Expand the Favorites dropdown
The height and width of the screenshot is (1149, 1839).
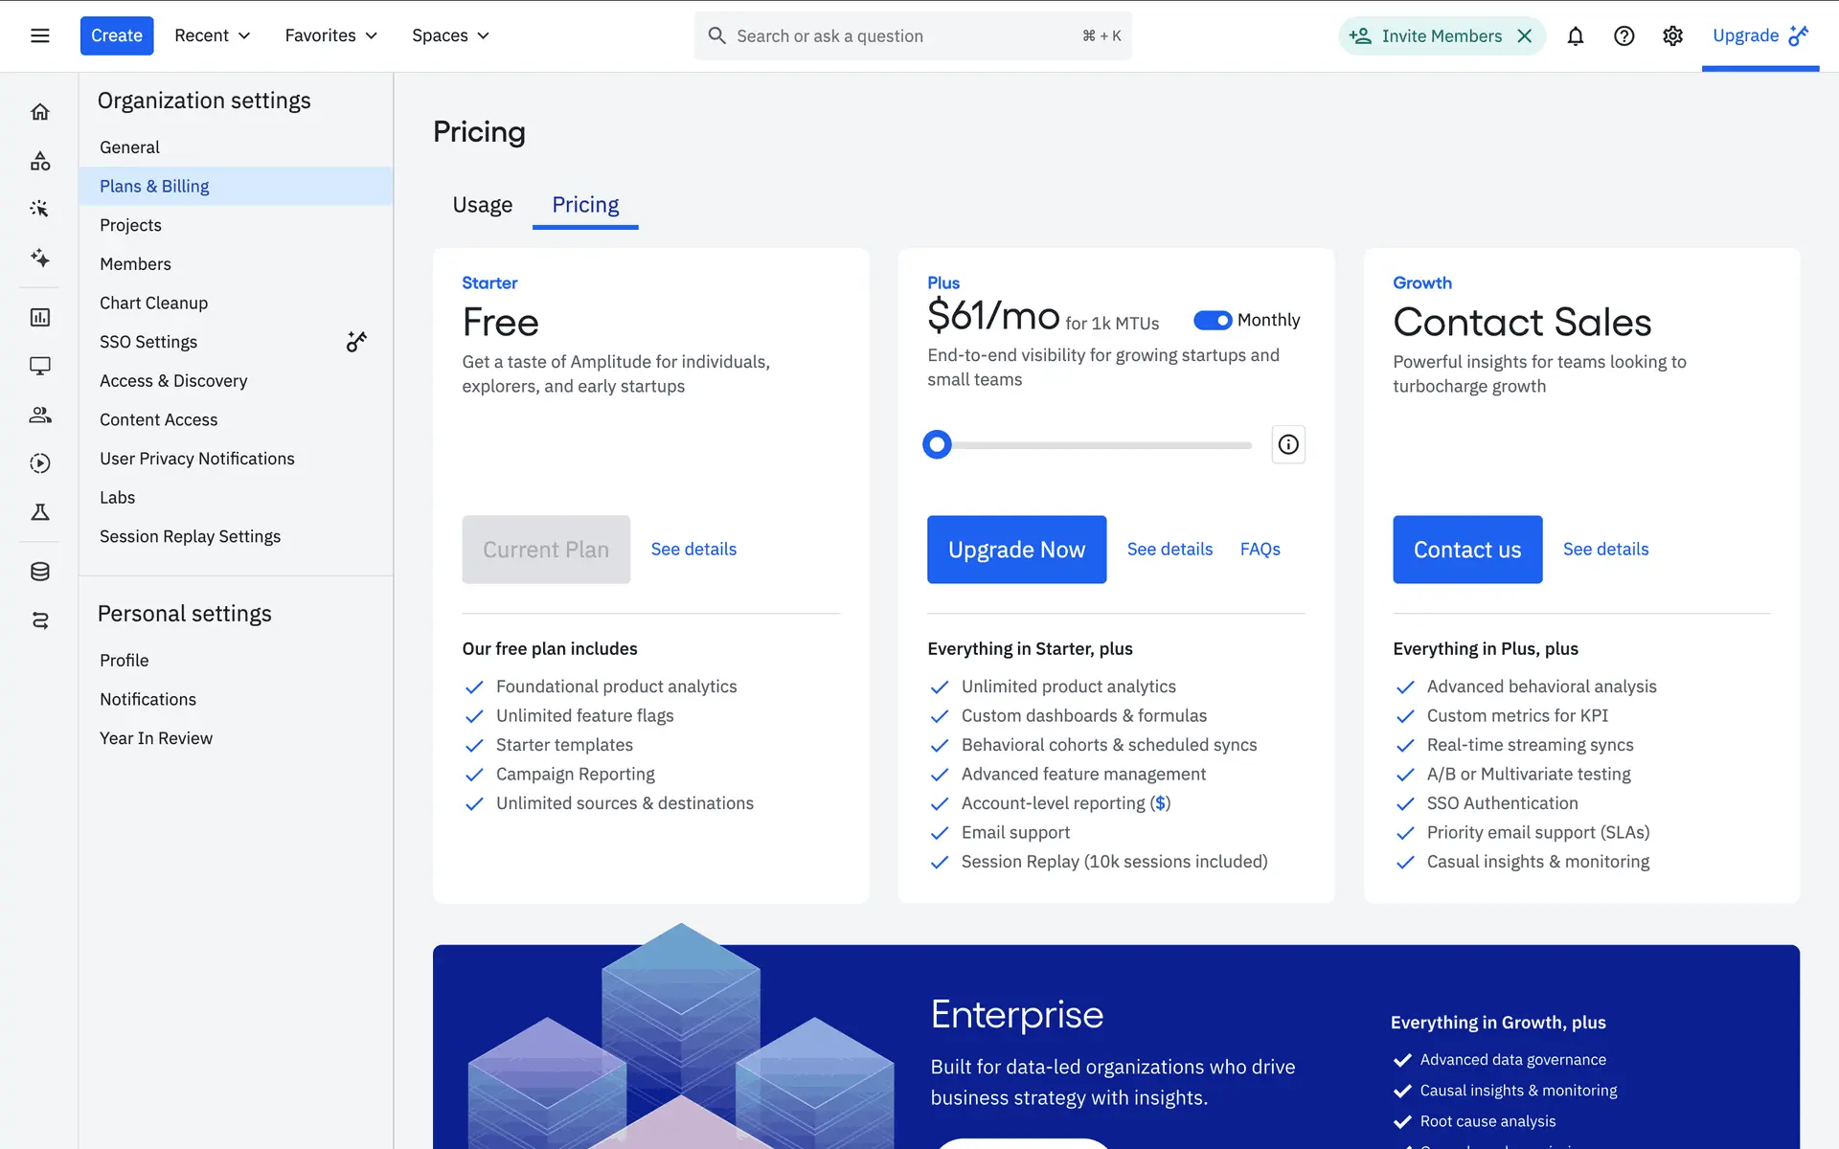click(x=330, y=35)
